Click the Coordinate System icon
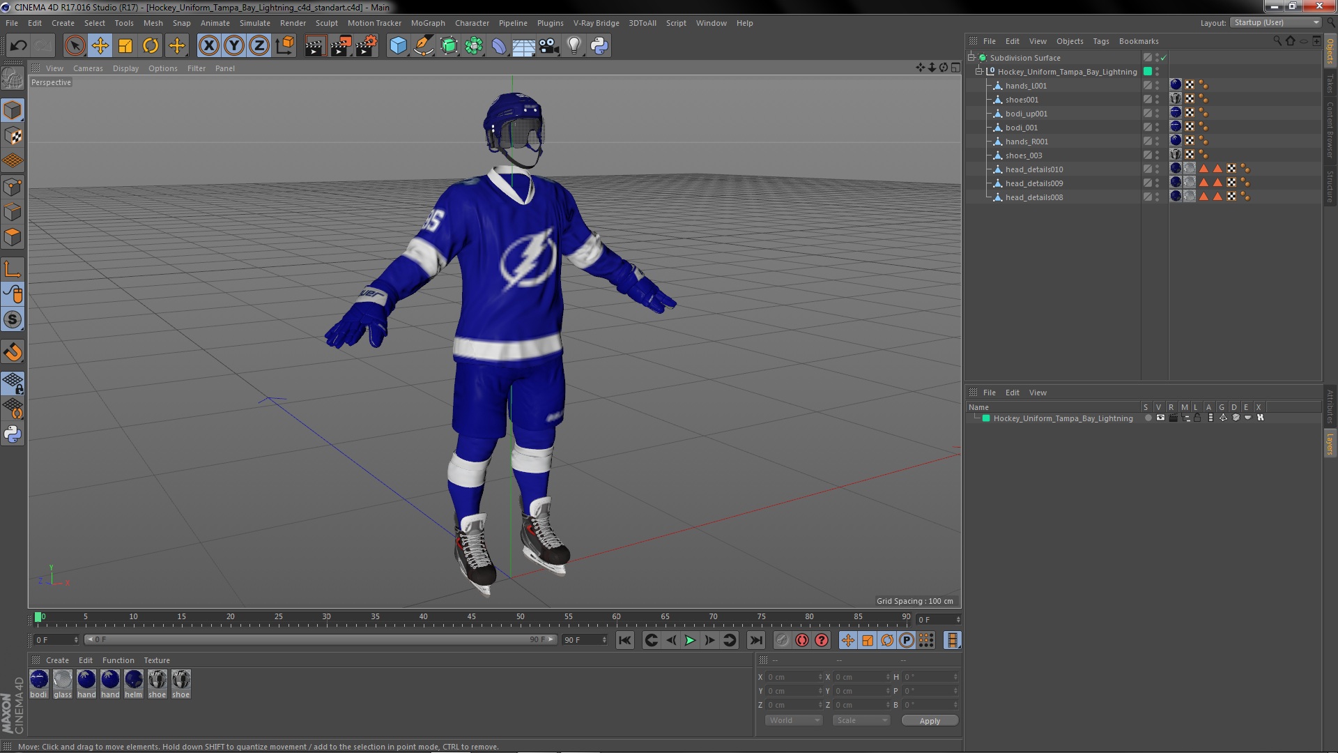The height and width of the screenshot is (753, 1338). [x=284, y=46]
